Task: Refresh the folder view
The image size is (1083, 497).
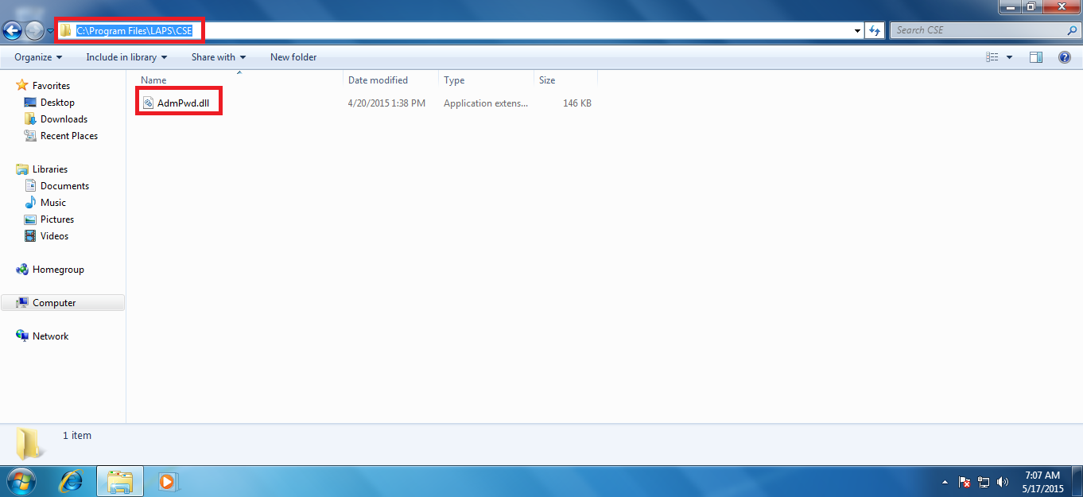Action: click(875, 31)
